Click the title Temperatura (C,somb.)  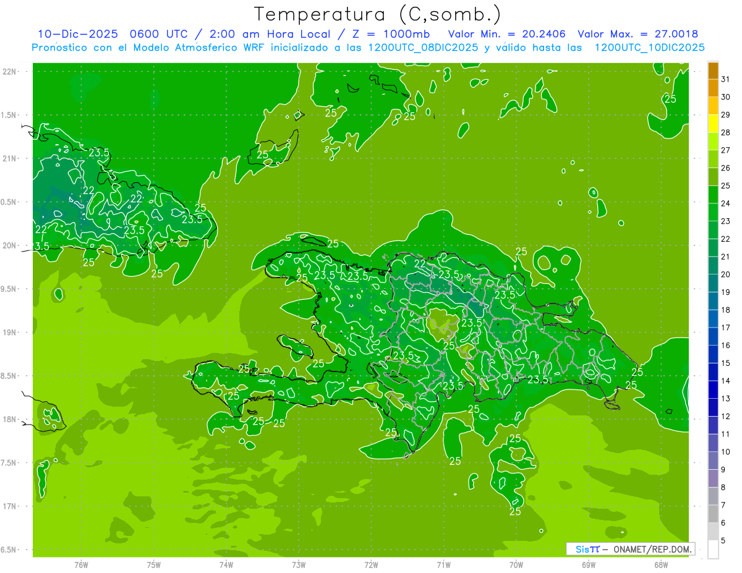378,14
